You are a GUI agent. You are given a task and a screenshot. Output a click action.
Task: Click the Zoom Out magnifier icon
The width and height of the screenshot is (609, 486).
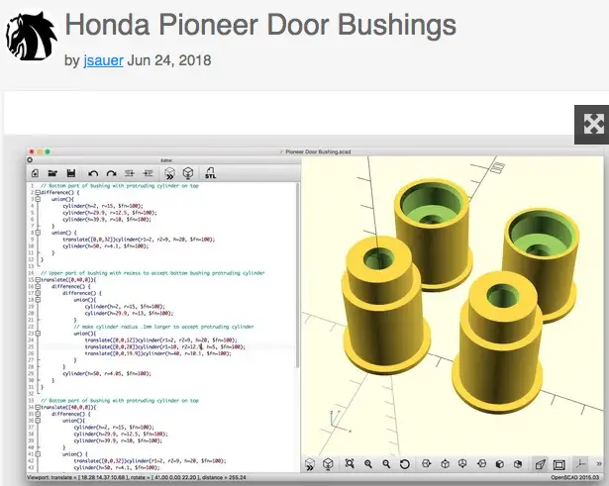pos(386,464)
